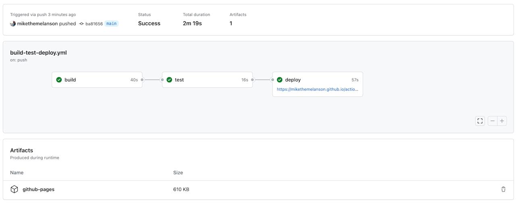Toggle fullscreen view of workflow graph
Screen dimensions: 516x208
pos(480,121)
